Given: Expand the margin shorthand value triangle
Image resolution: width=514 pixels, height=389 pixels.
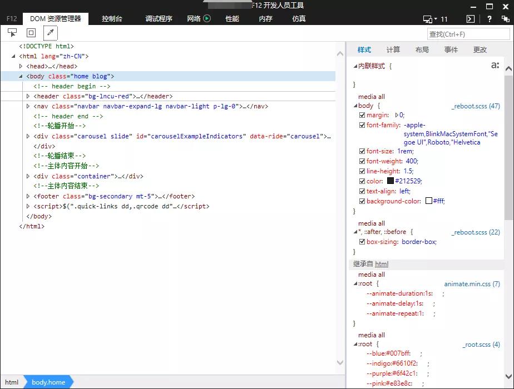Looking at the screenshot, I should (397, 115).
